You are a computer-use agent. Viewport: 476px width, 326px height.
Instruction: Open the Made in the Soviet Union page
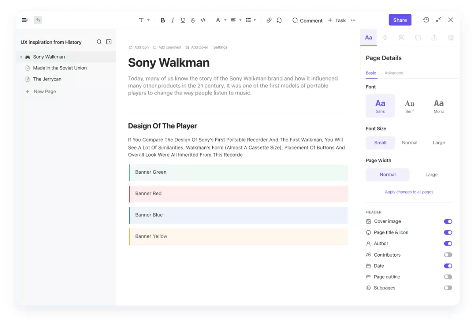(60, 68)
